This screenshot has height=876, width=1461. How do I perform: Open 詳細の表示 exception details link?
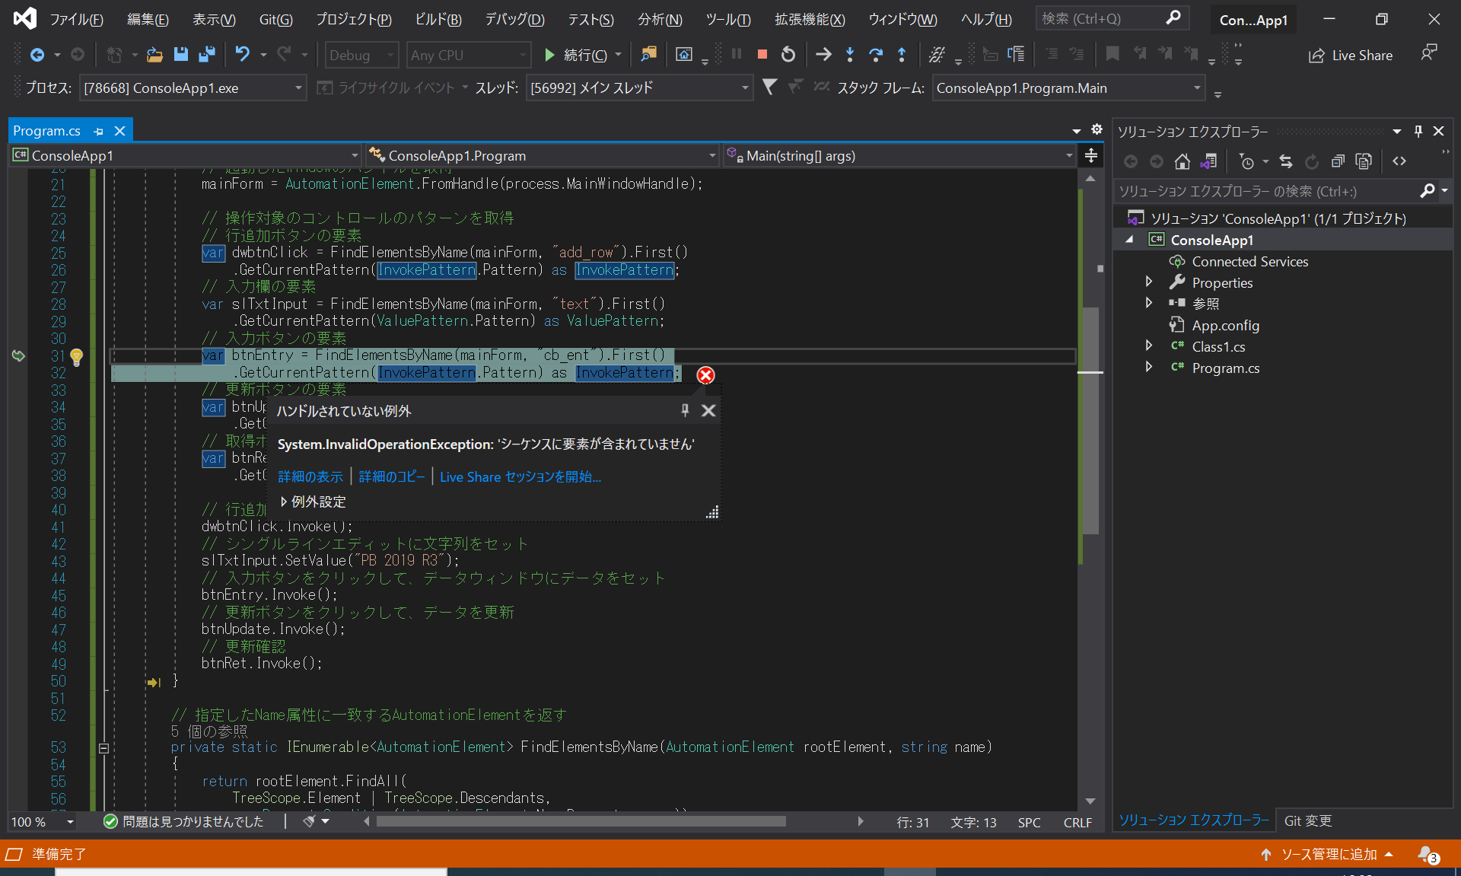tap(309, 476)
